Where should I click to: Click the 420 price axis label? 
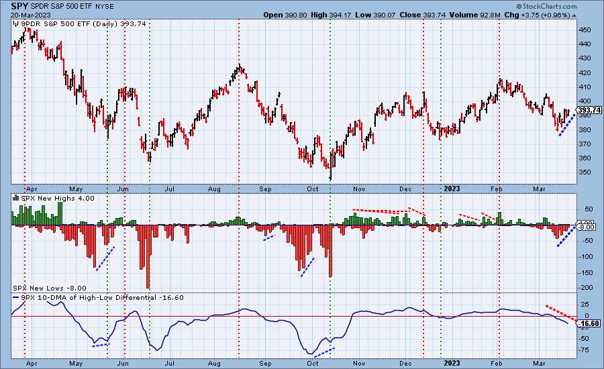585,73
